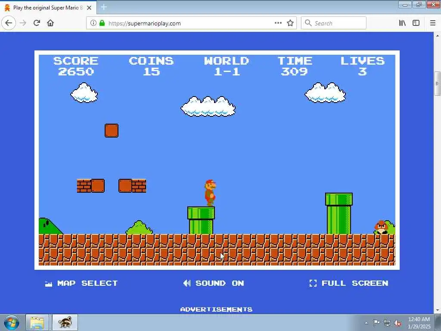Close the Super Mario tab
Viewport: 441px width, 331px height.
click(89, 8)
